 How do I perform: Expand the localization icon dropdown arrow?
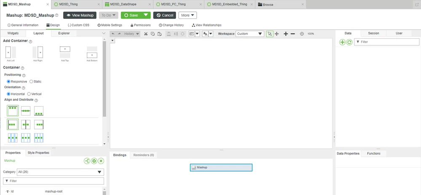211,34
